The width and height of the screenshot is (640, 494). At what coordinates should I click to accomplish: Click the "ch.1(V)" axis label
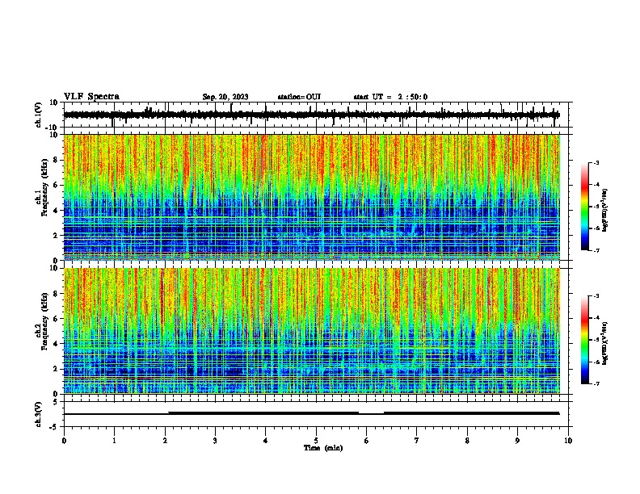[x=39, y=115]
